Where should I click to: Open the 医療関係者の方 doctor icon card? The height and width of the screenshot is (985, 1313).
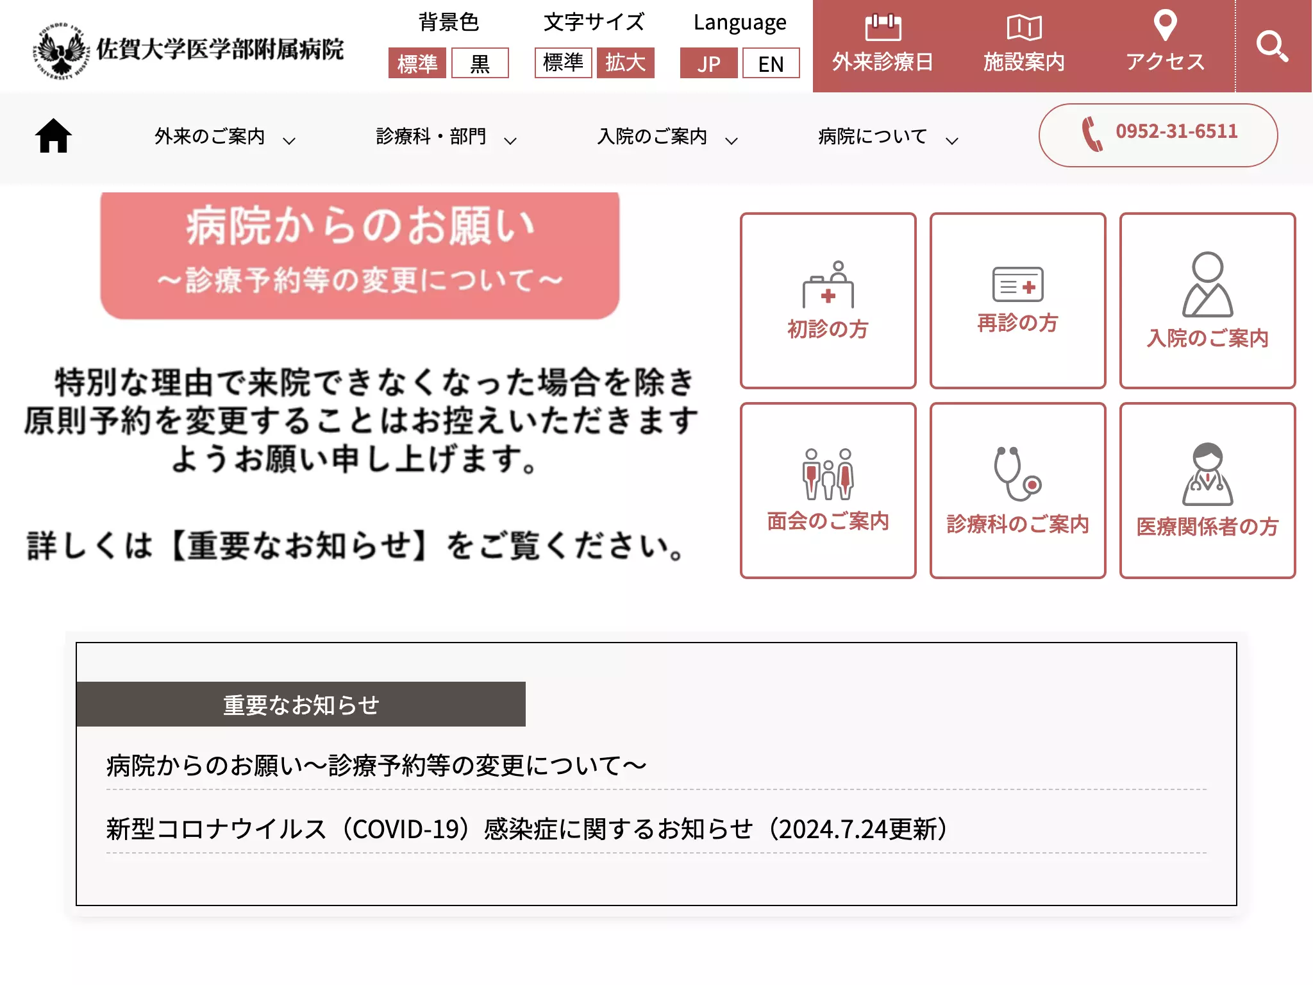[x=1207, y=491]
